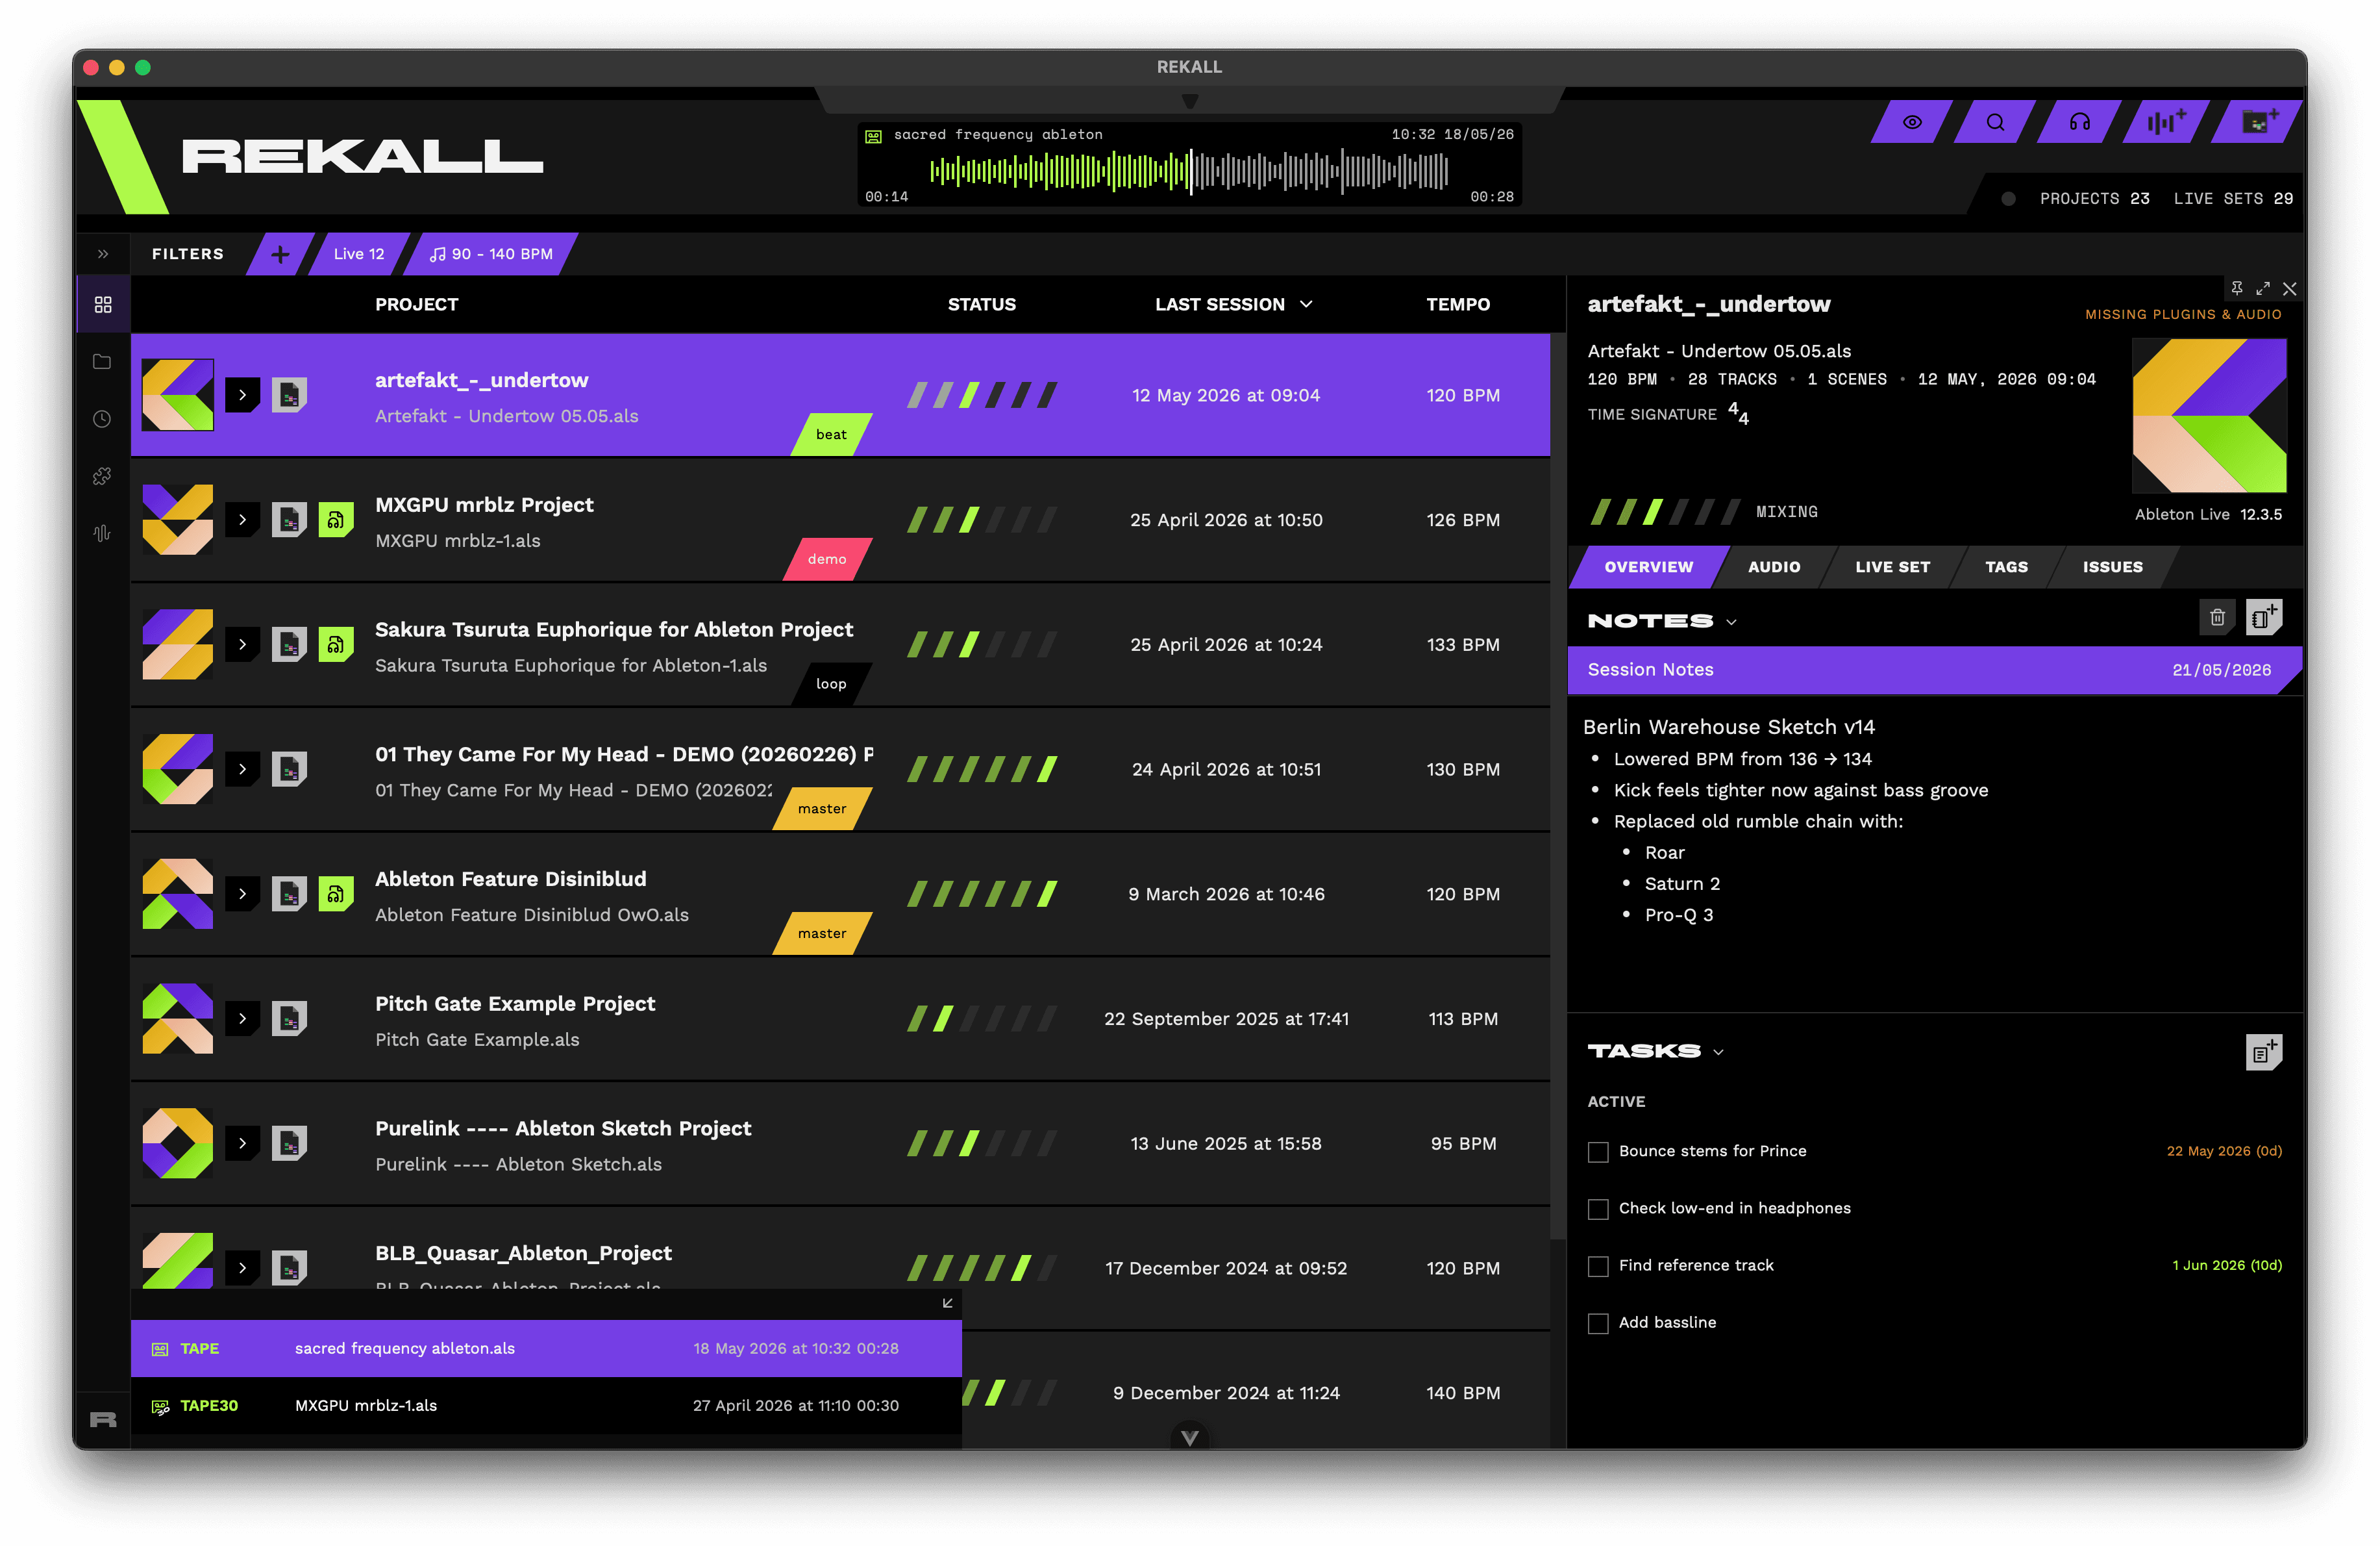
Task: Open the Session Notes entry
Action: tap(1934, 670)
